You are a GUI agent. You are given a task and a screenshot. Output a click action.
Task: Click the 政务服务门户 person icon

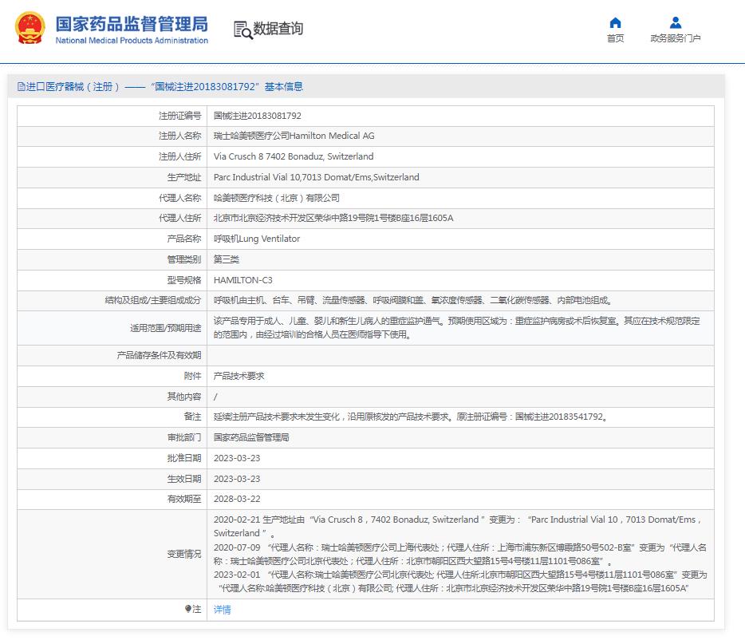click(676, 22)
